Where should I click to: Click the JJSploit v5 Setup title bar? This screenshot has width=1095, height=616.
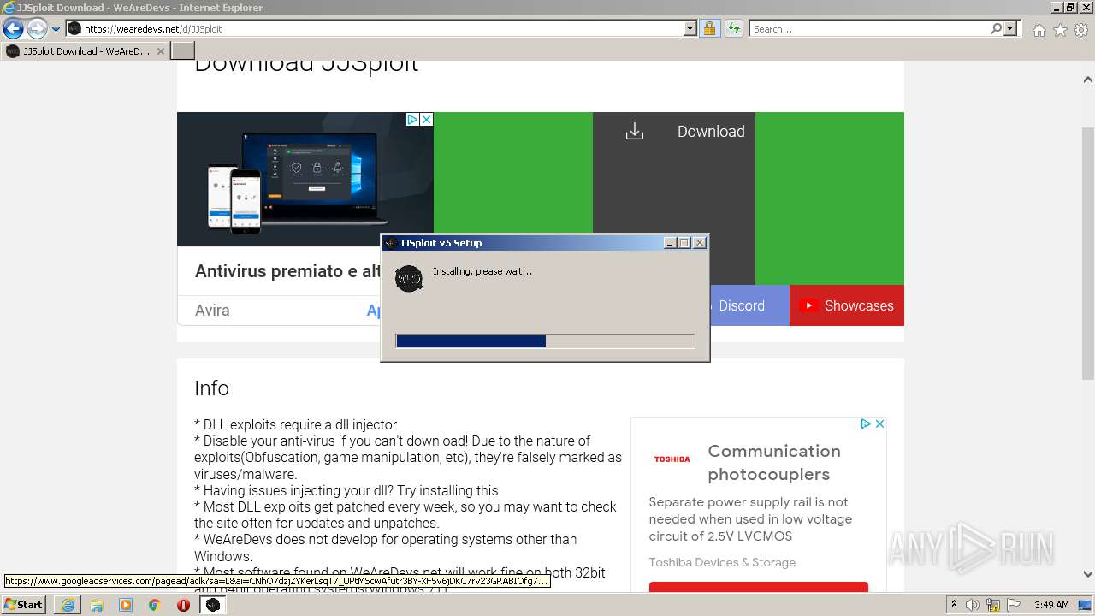(x=522, y=243)
